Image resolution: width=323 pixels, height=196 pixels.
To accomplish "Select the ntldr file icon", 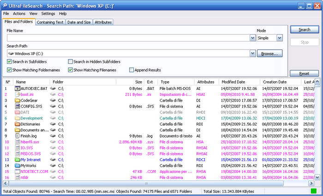I will (18, 178).
